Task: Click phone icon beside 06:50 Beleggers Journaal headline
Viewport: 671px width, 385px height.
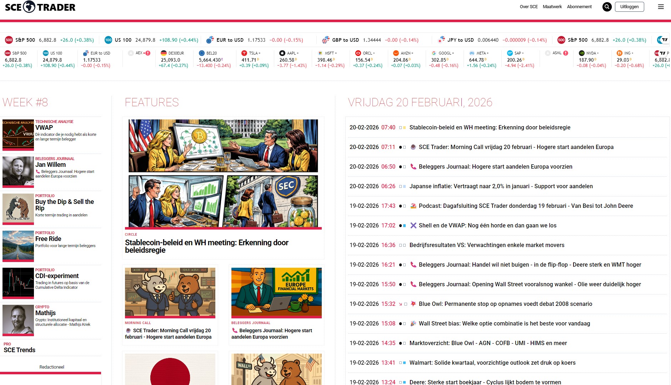Action: coord(413,166)
